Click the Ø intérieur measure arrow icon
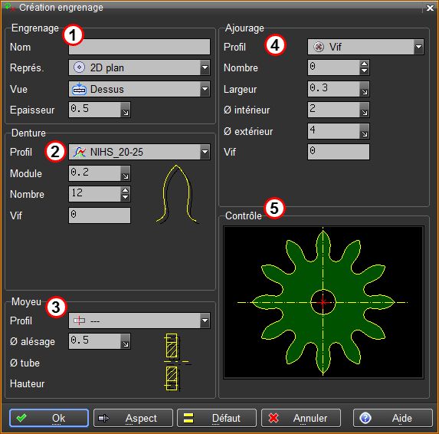 click(x=365, y=110)
